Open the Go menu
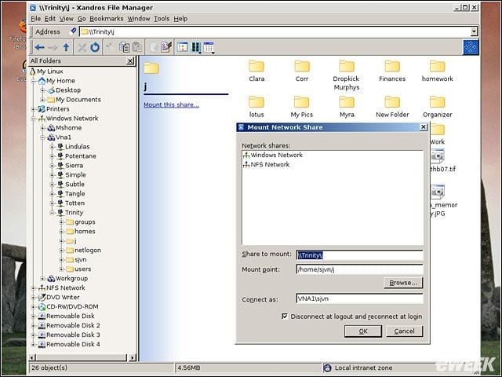Screen dimensions: 502x377 [x=82, y=19]
